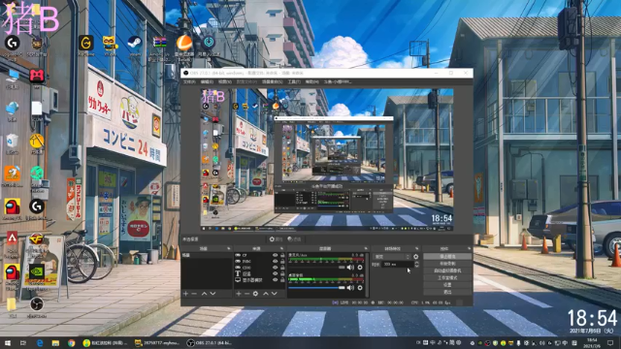Open the Scene Collection menu in OBS
621x349 pixels.
(x=273, y=81)
